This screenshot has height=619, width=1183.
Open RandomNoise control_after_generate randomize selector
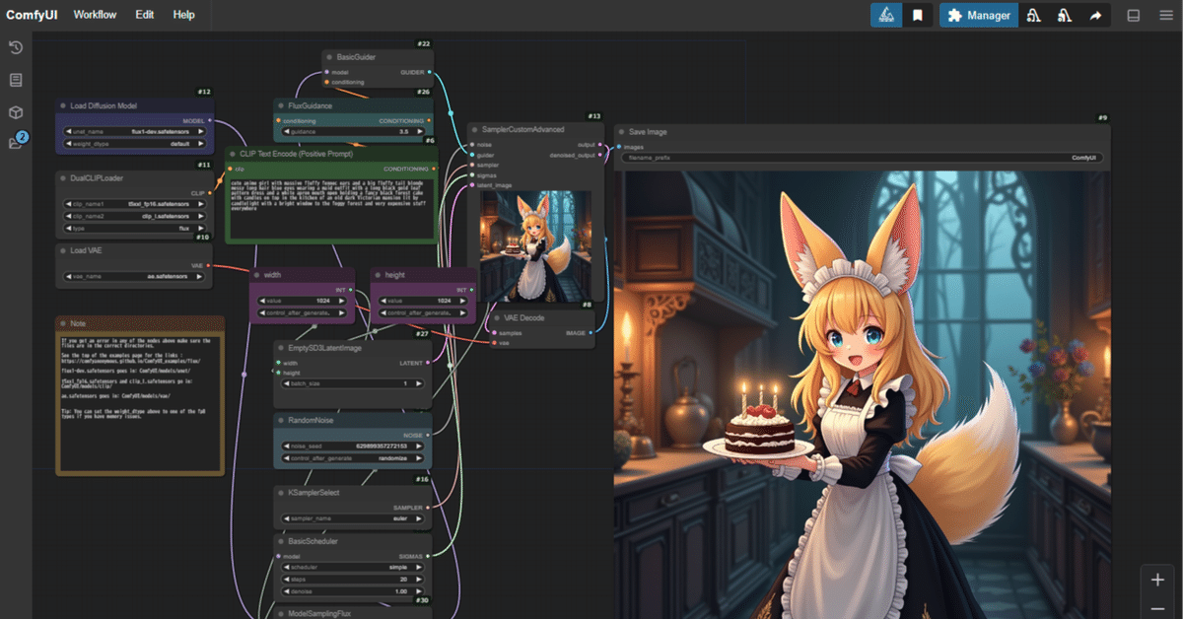tap(353, 458)
